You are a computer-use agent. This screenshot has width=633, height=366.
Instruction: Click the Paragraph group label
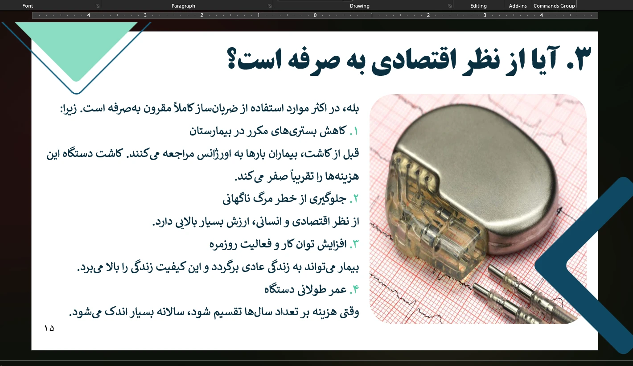183,6
